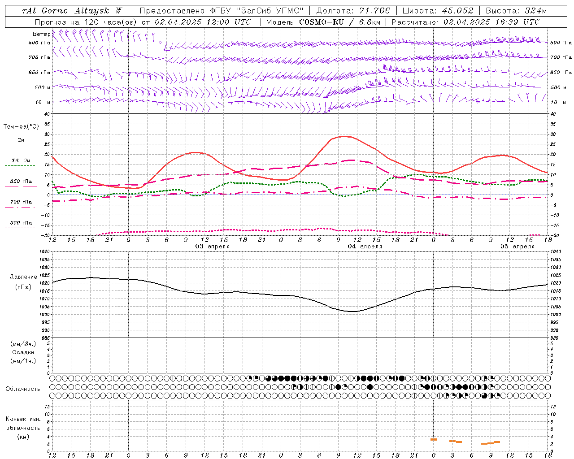Click the (мм/3ч.) precipitation unit label
Screen dimensions: 574x459
[23, 344]
